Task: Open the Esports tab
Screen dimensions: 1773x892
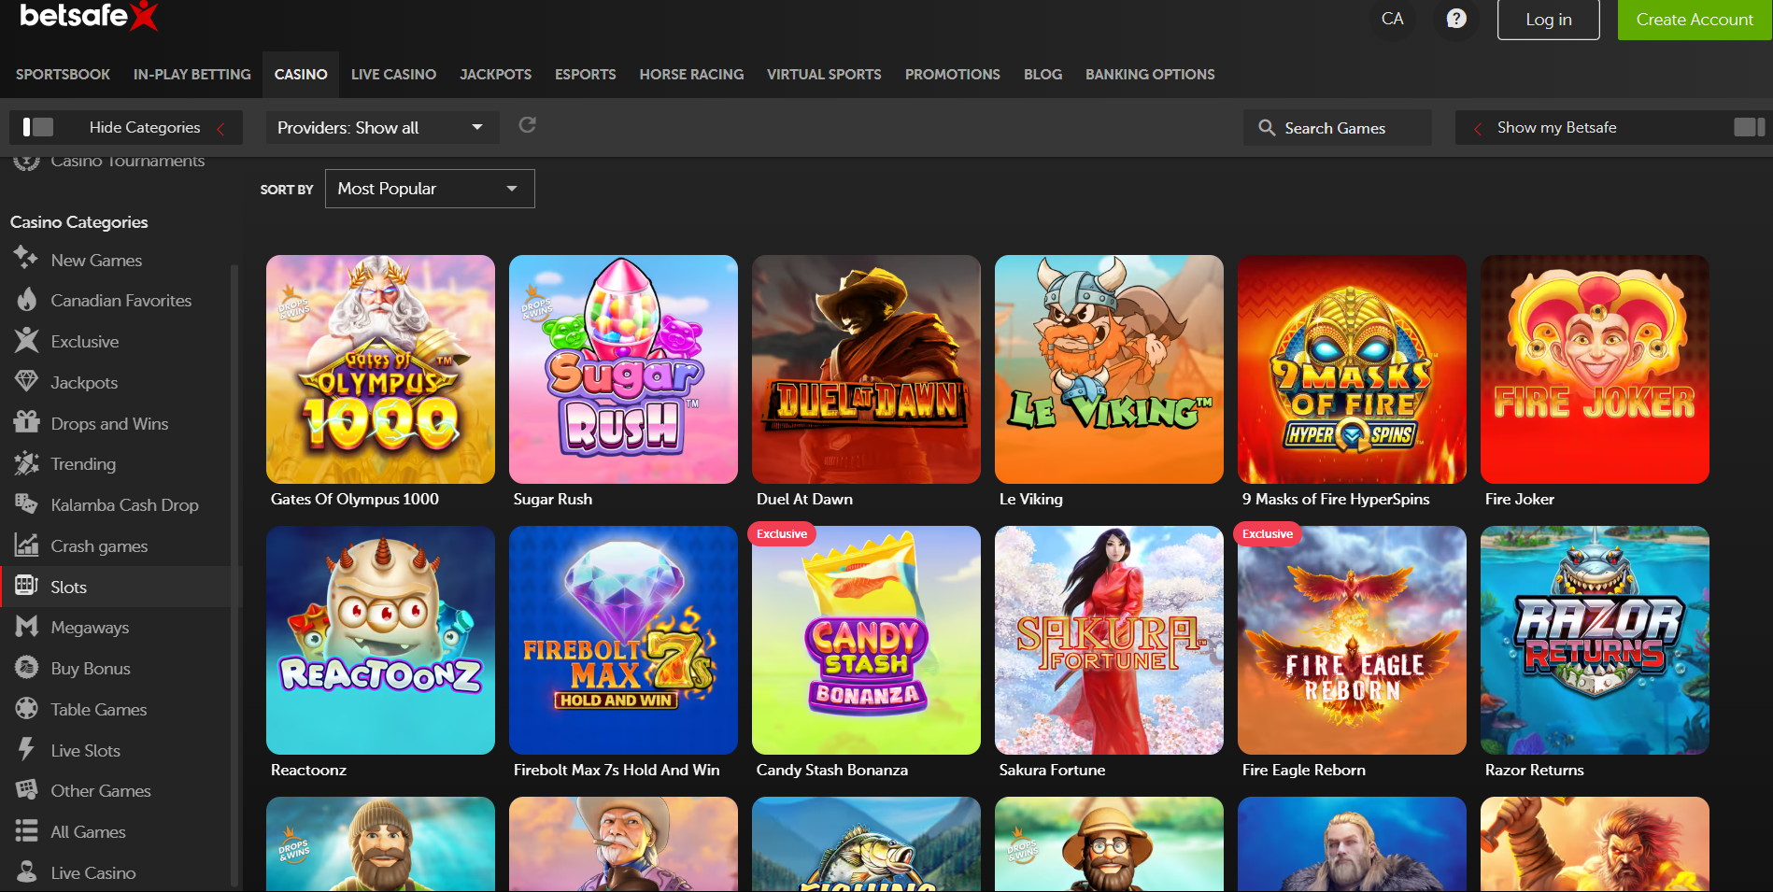Action: pyautogui.click(x=586, y=75)
